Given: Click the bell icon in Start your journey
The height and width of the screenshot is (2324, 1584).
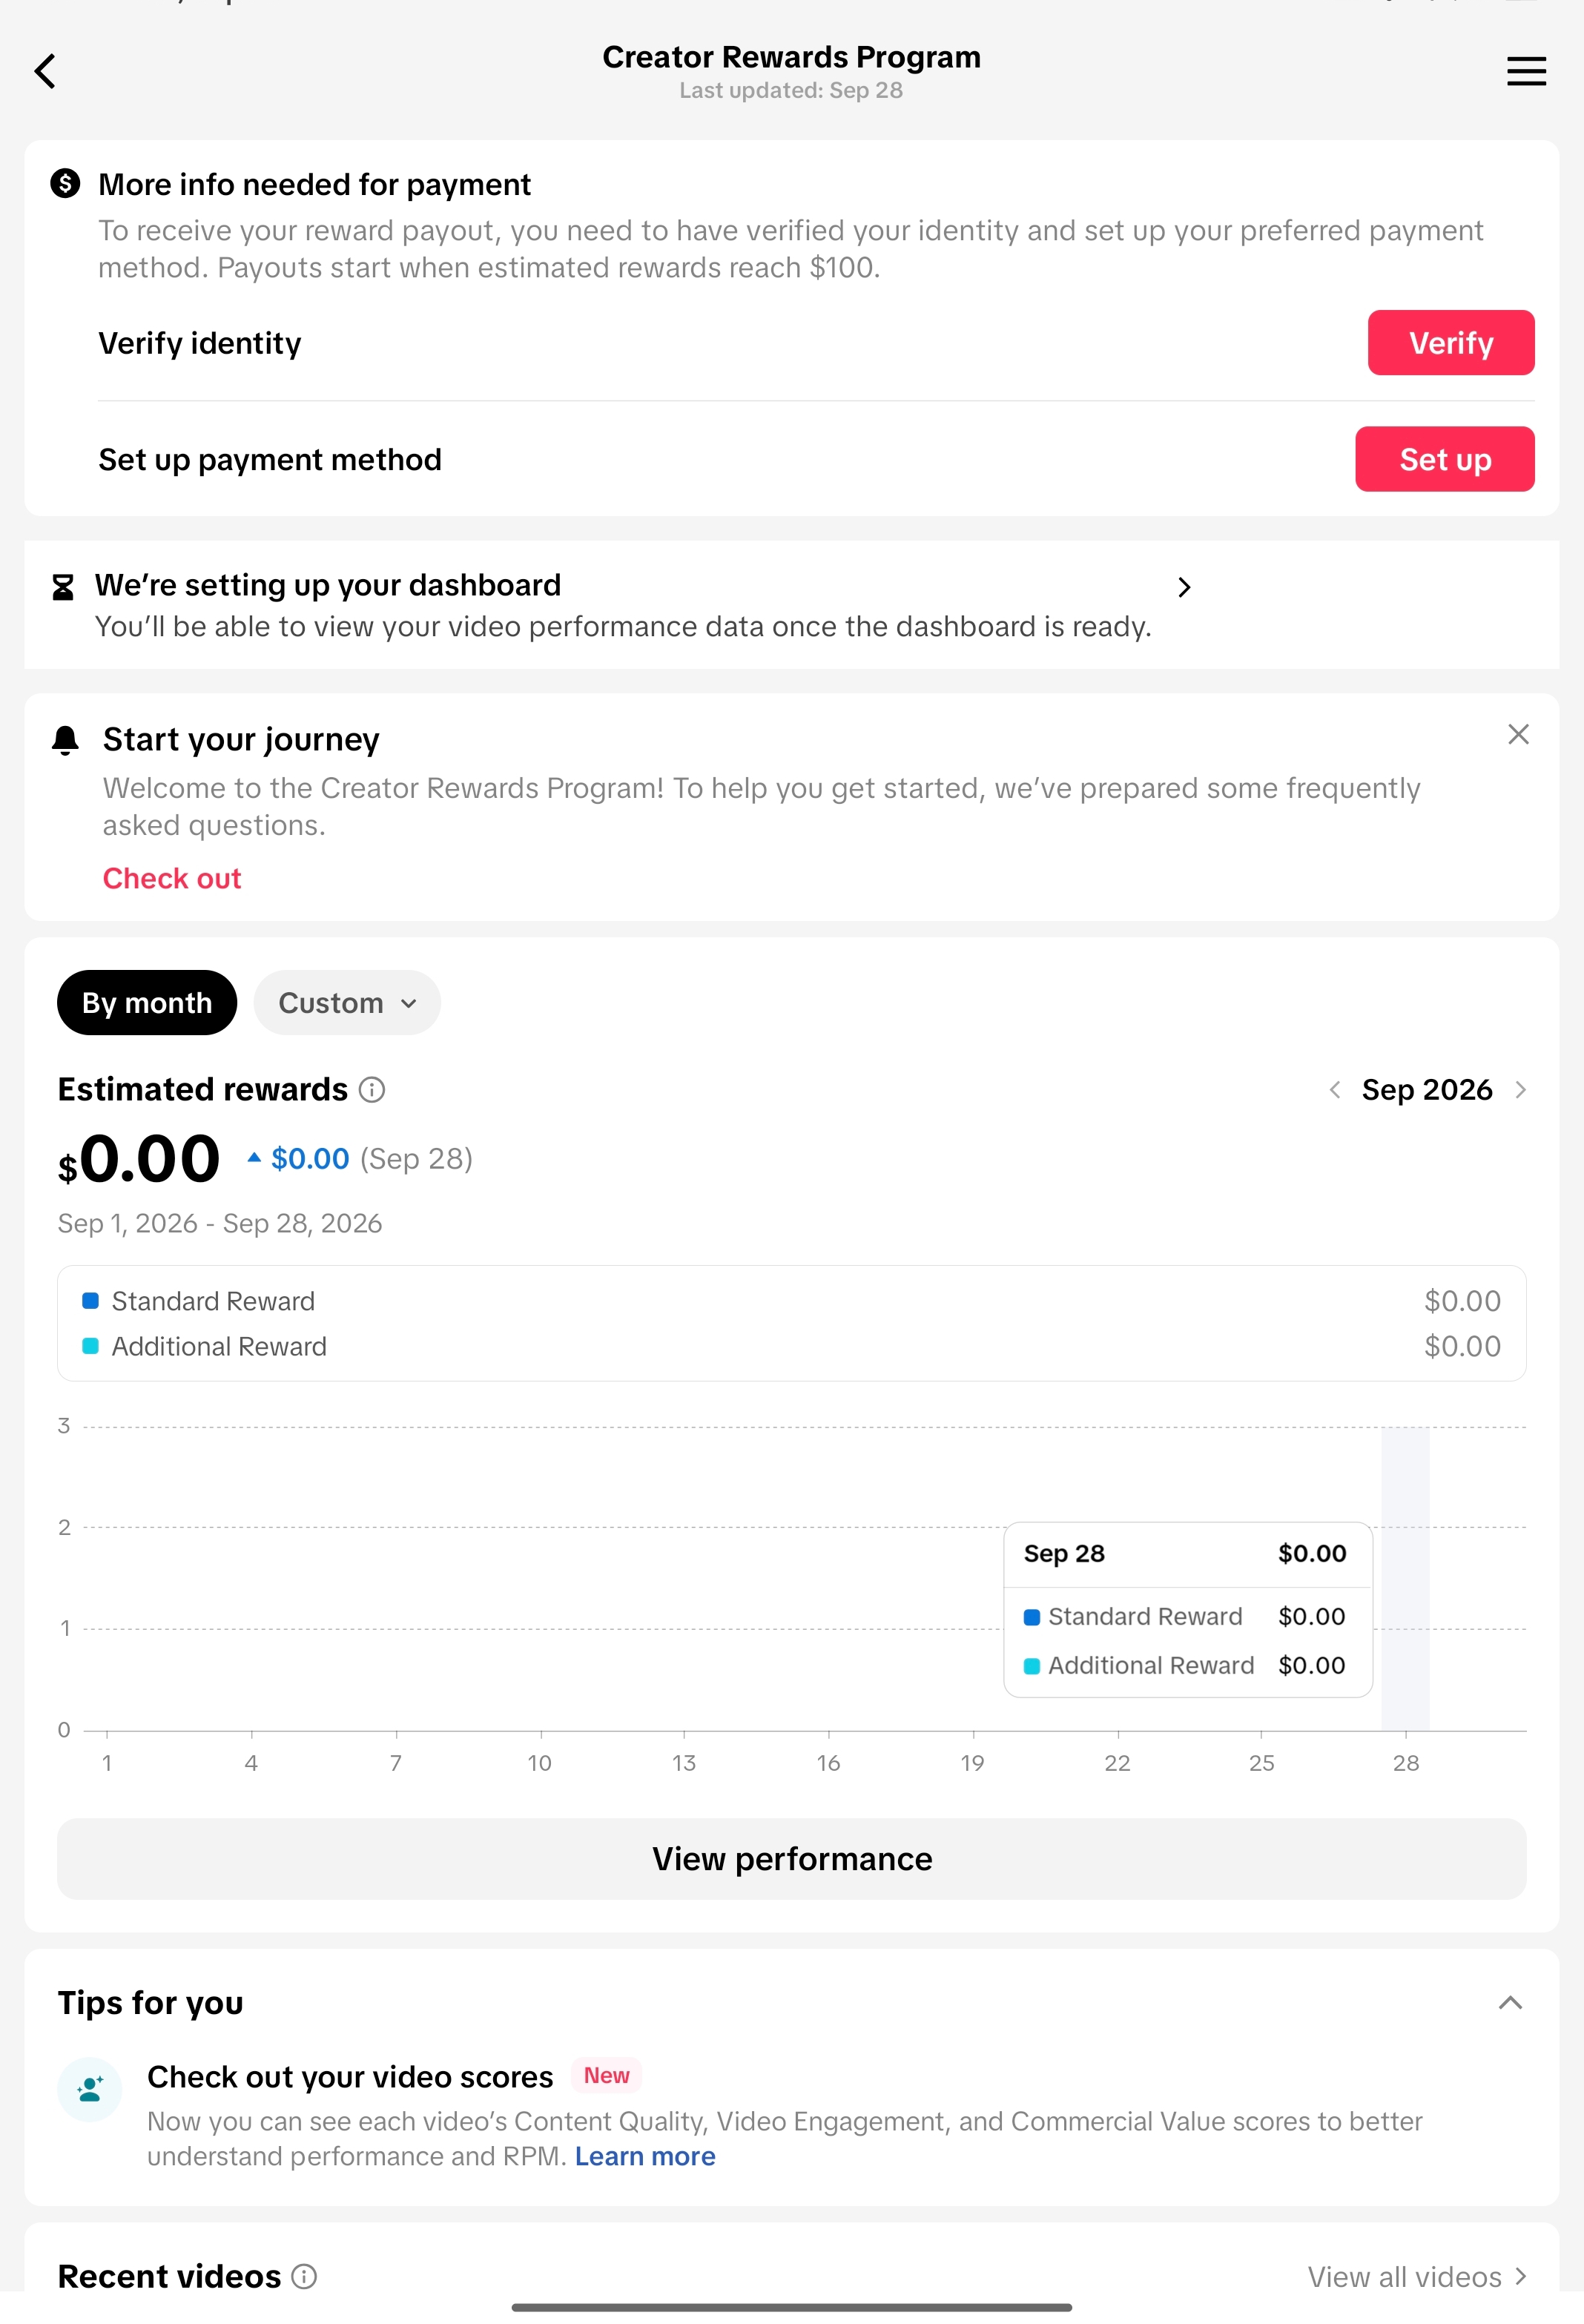Looking at the screenshot, I should 65,740.
